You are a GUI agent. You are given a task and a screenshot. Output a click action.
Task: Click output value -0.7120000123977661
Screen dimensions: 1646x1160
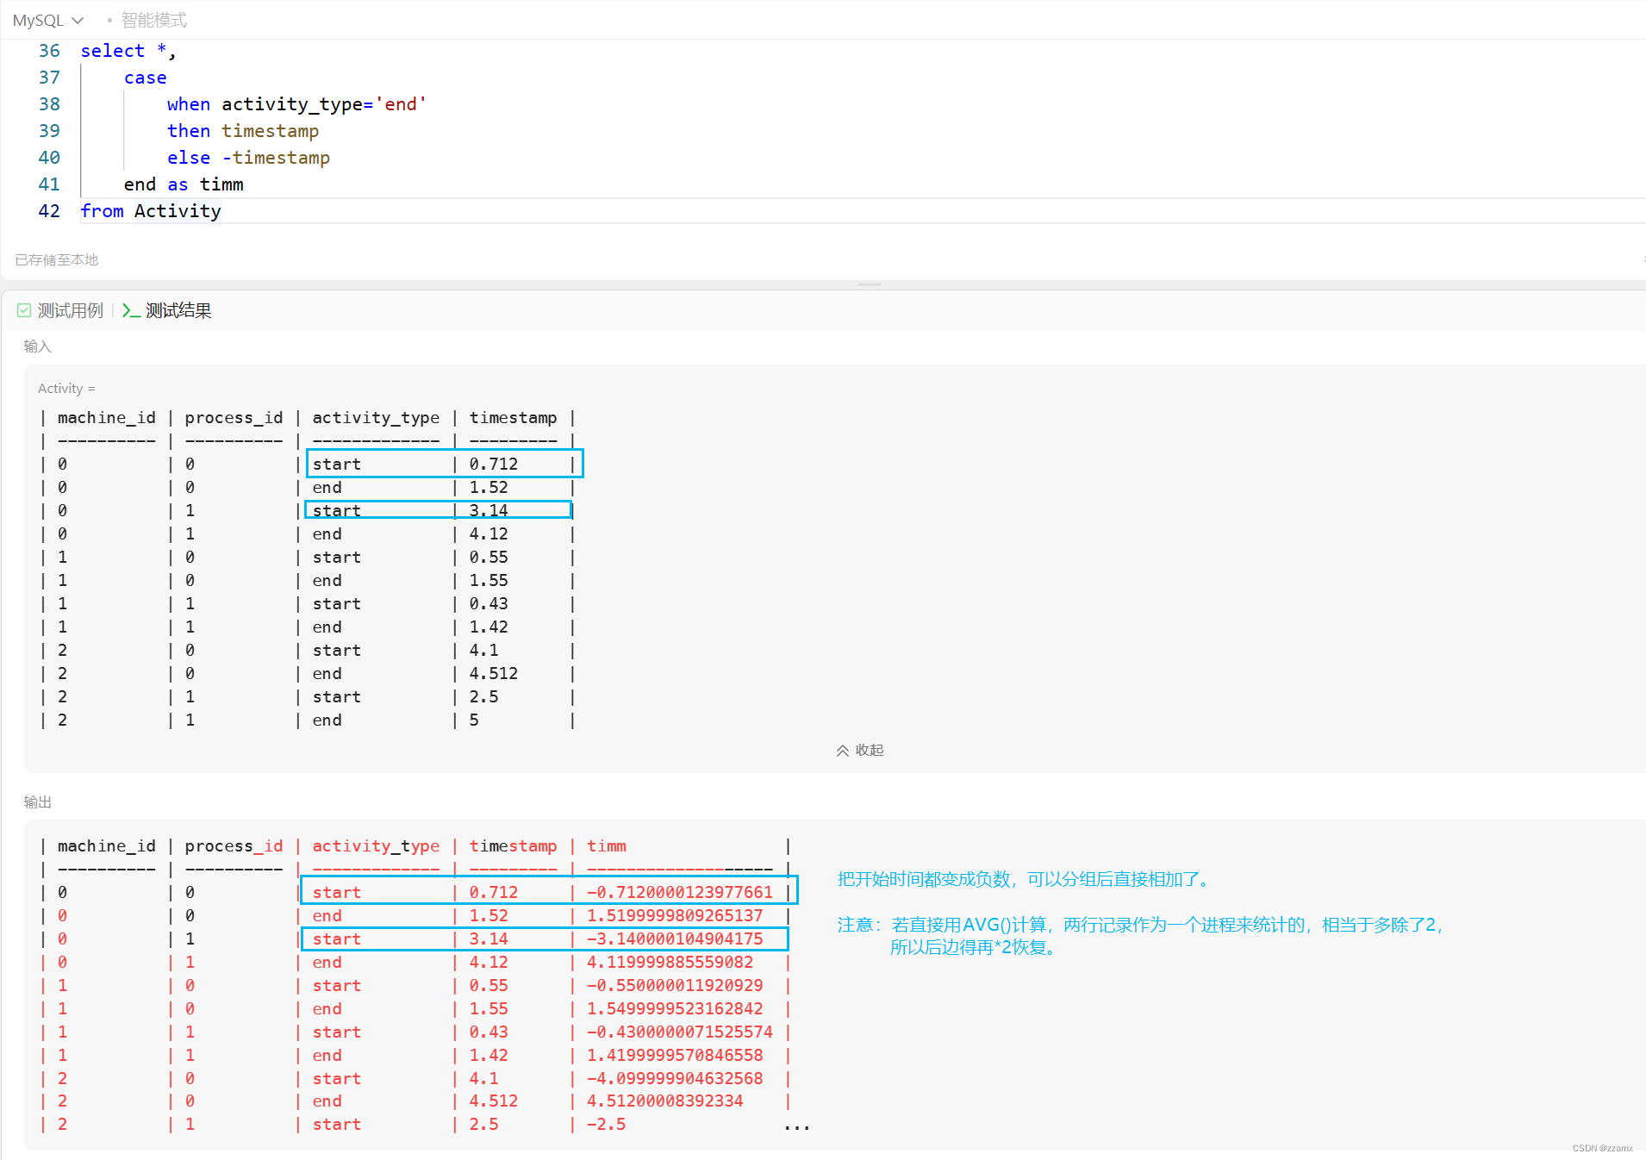(x=680, y=893)
